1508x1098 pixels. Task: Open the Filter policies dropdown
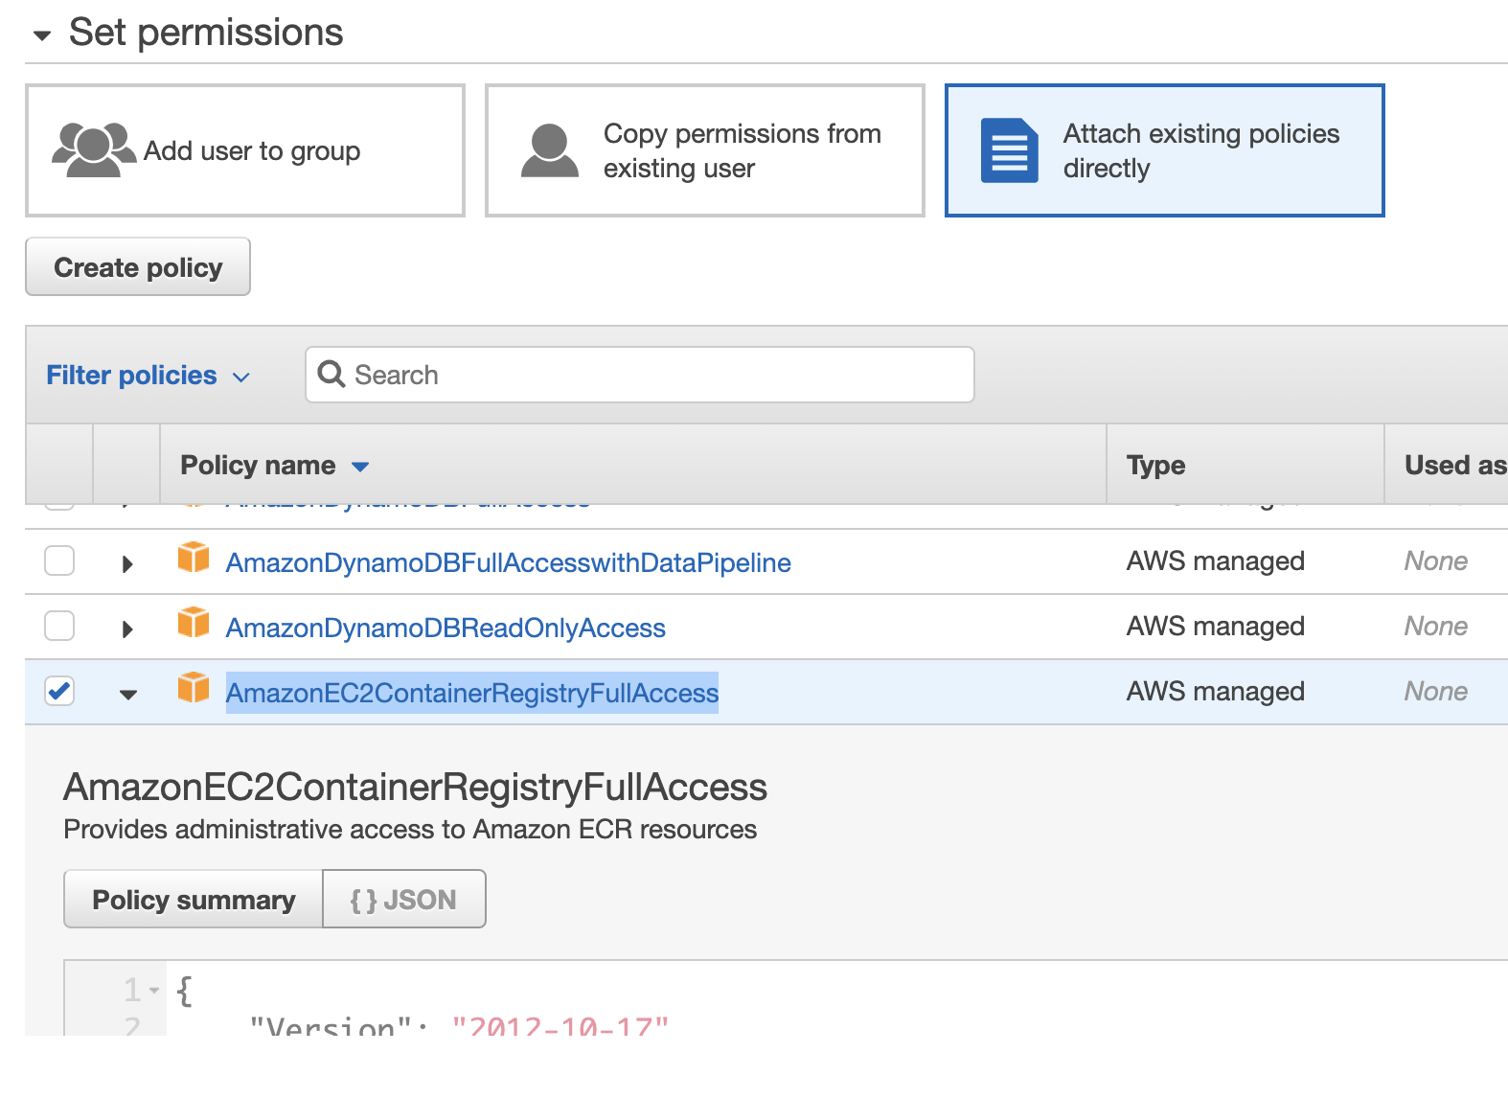pos(149,376)
